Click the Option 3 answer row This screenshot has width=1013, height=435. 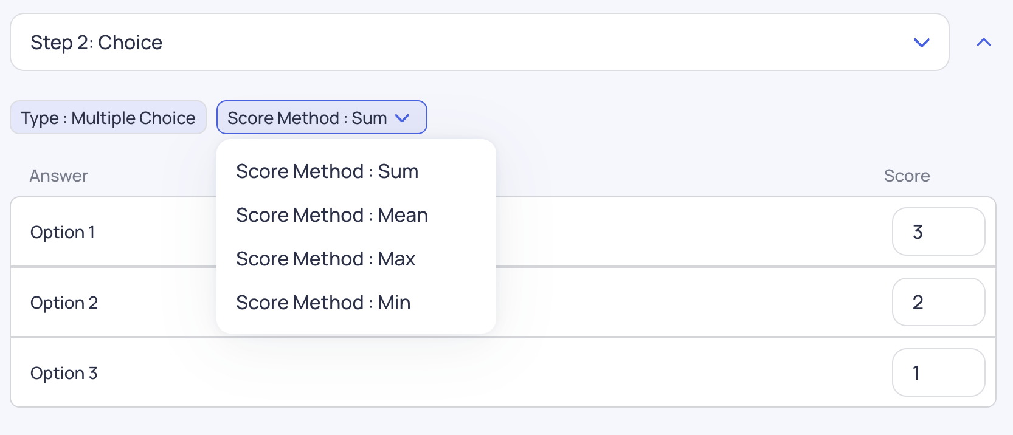(503, 372)
